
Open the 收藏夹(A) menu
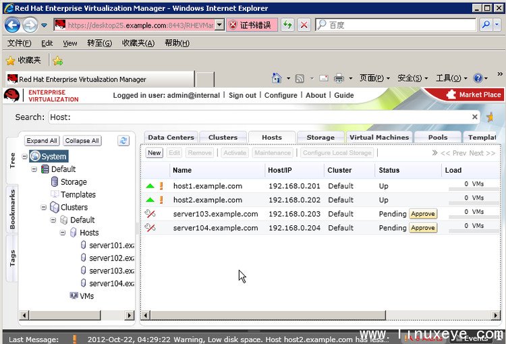[x=138, y=43]
